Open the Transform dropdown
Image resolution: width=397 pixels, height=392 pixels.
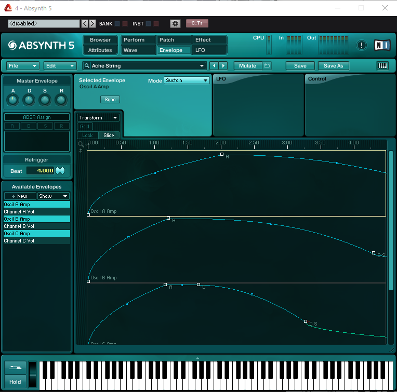click(x=98, y=117)
